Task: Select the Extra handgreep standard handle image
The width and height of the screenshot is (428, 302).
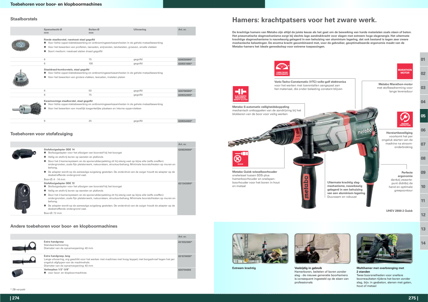Action: (x=24, y=247)
